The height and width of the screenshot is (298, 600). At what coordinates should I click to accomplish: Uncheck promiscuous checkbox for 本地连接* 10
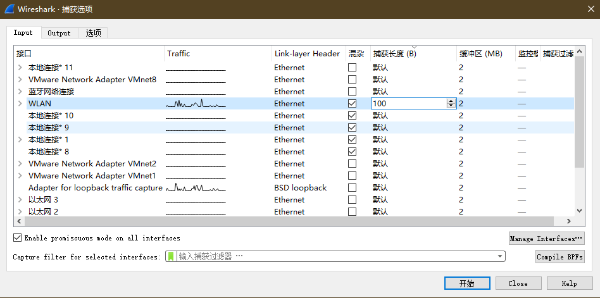[352, 116]
